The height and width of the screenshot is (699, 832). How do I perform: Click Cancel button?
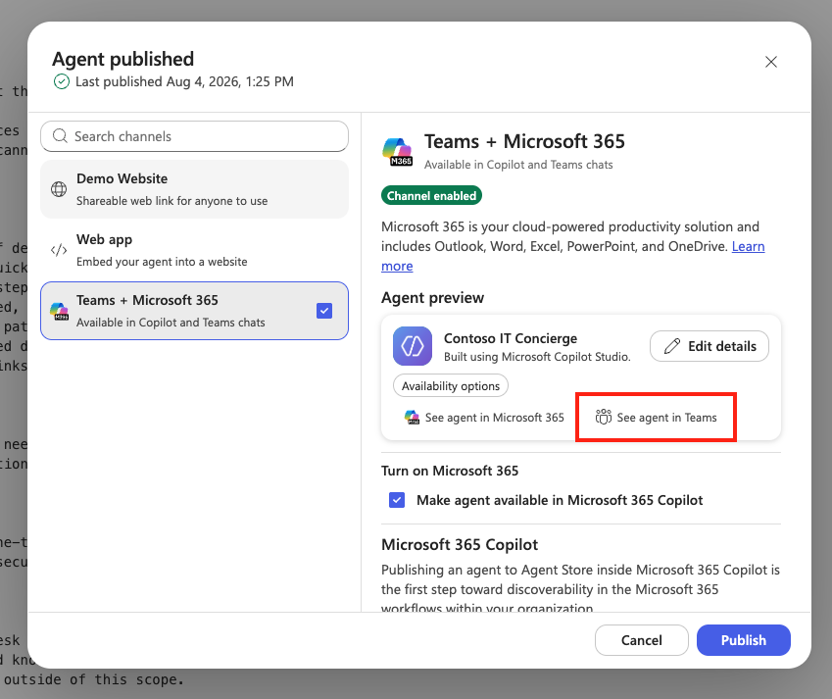[642, 640]
